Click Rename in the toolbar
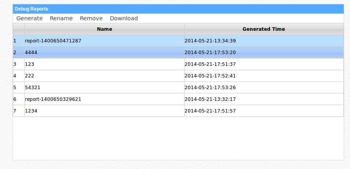This screenshot has width=350, height=169. (x=61, y=18)
